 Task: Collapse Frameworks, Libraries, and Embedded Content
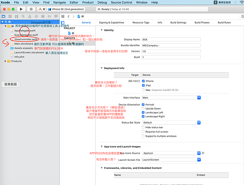coord(102,168)
